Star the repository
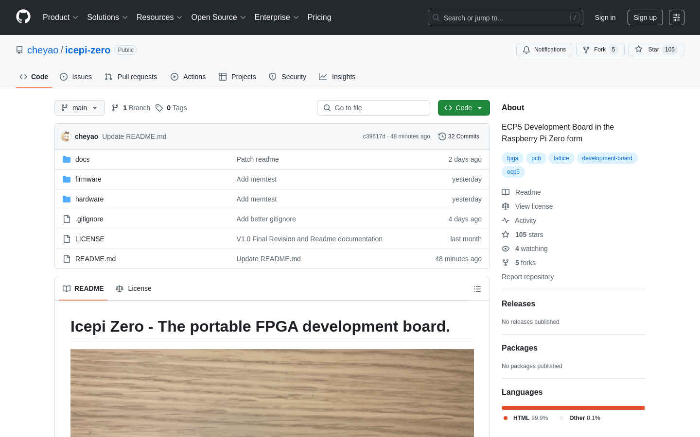Image resolution: width=700 pixels, height=437 pixels. point(656,50)
